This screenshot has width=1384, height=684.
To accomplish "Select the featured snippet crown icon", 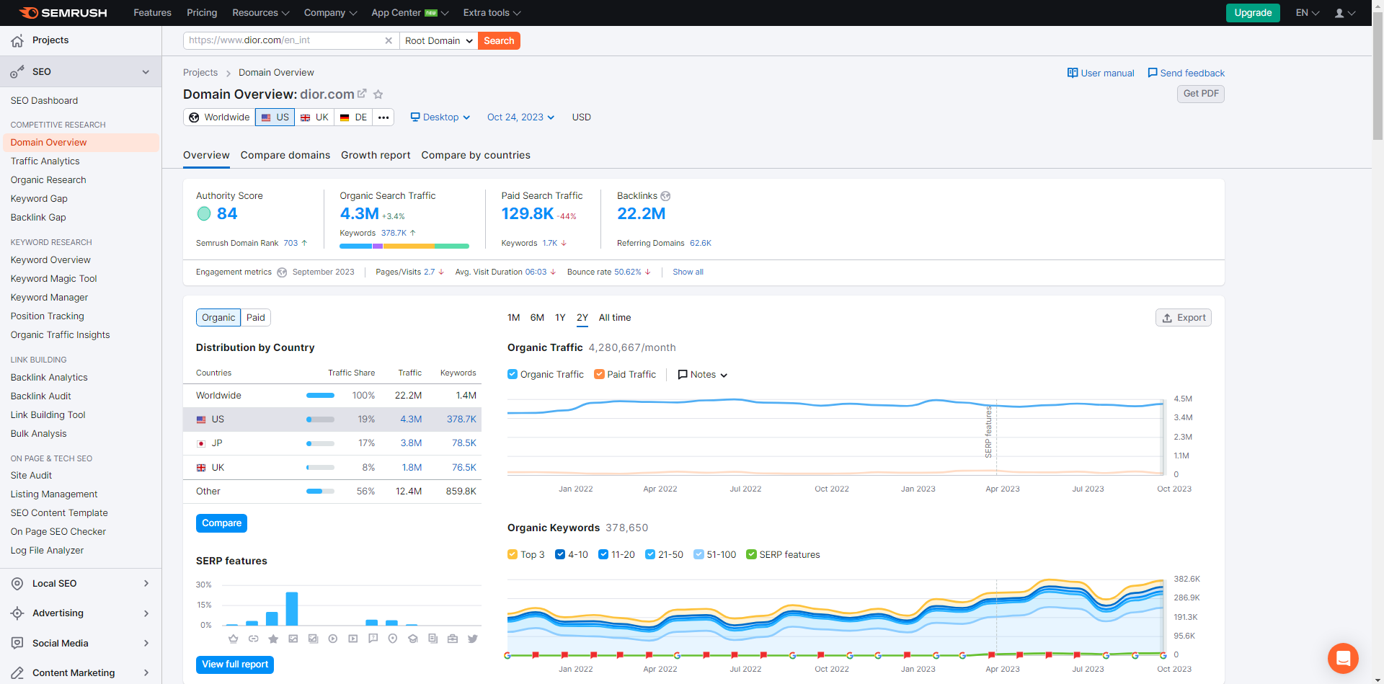I will coord(233,639).
